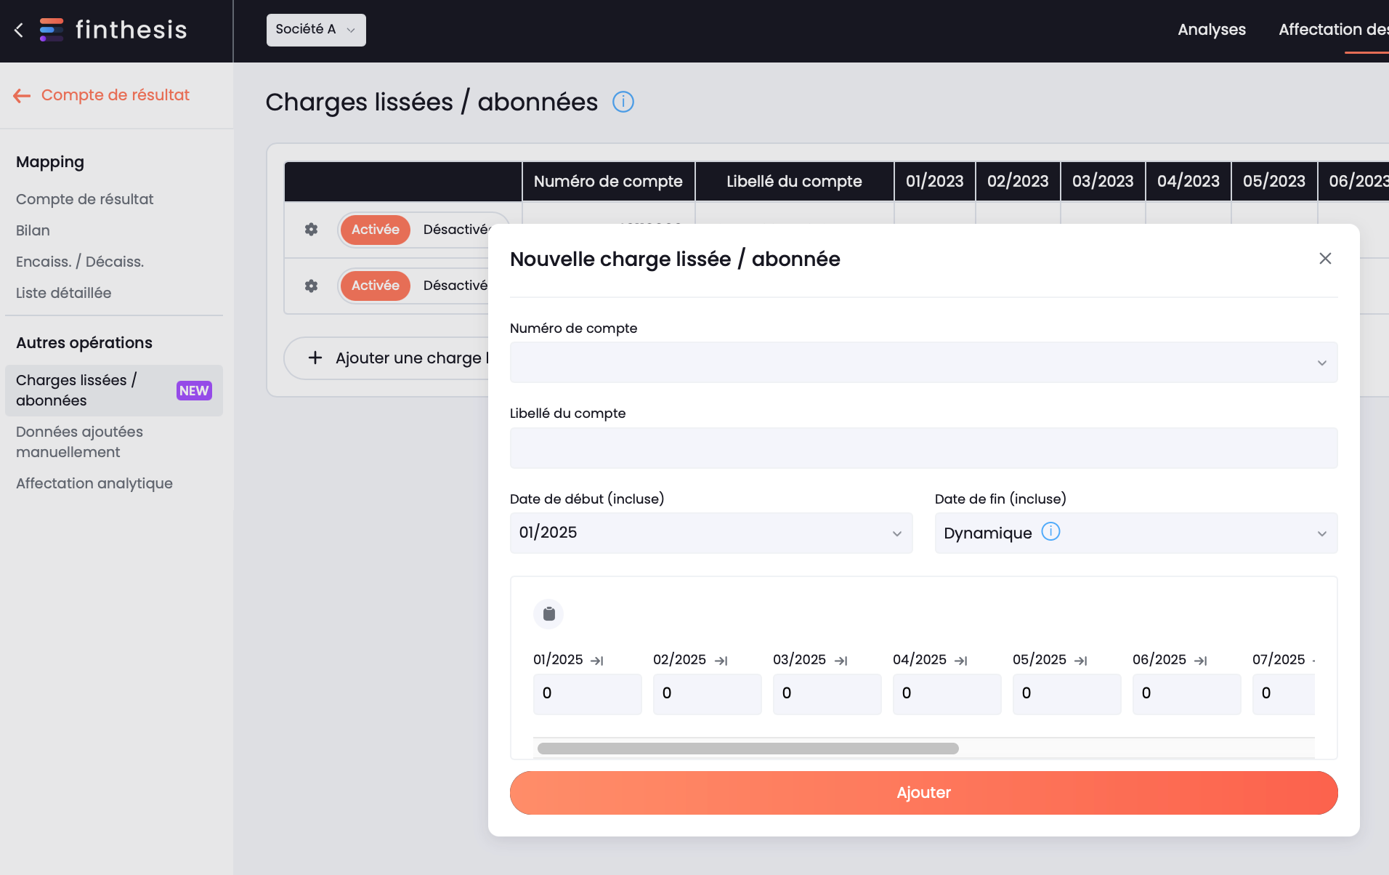This screenshot has width=1389, height=875.
Task: Click the fill-right arrow next to 04/2025
Action: 961,661
